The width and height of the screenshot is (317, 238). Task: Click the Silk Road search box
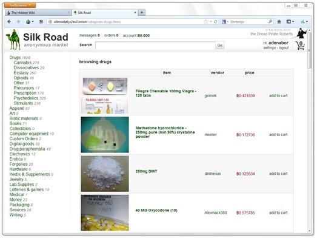(x=155, y=45)
